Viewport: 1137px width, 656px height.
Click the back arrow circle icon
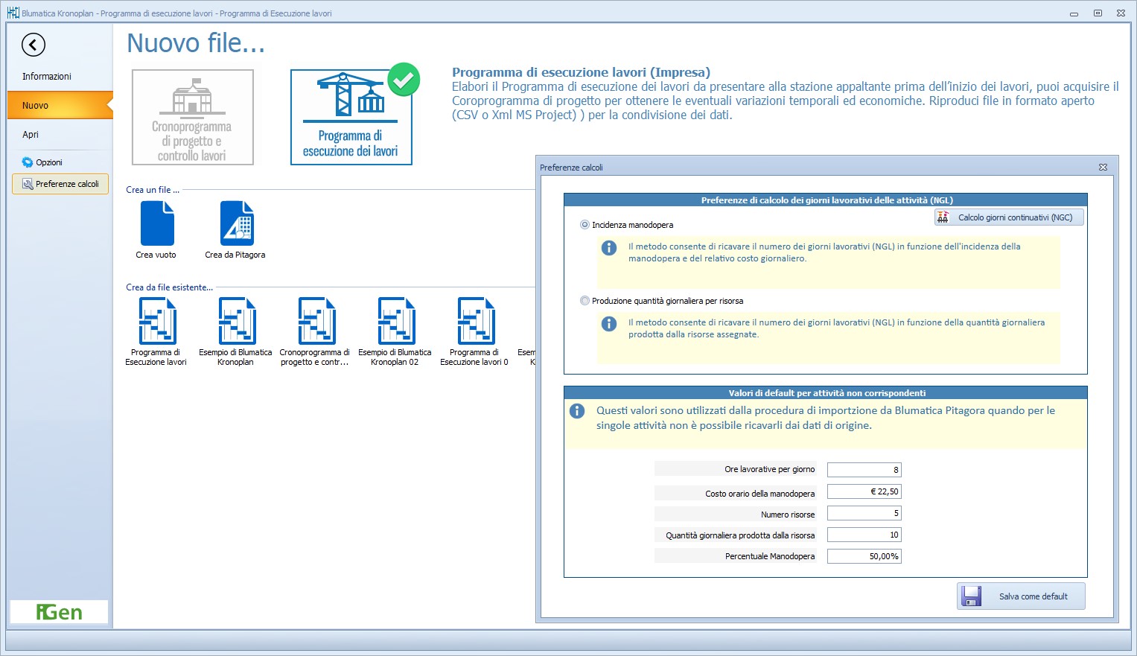34,45
